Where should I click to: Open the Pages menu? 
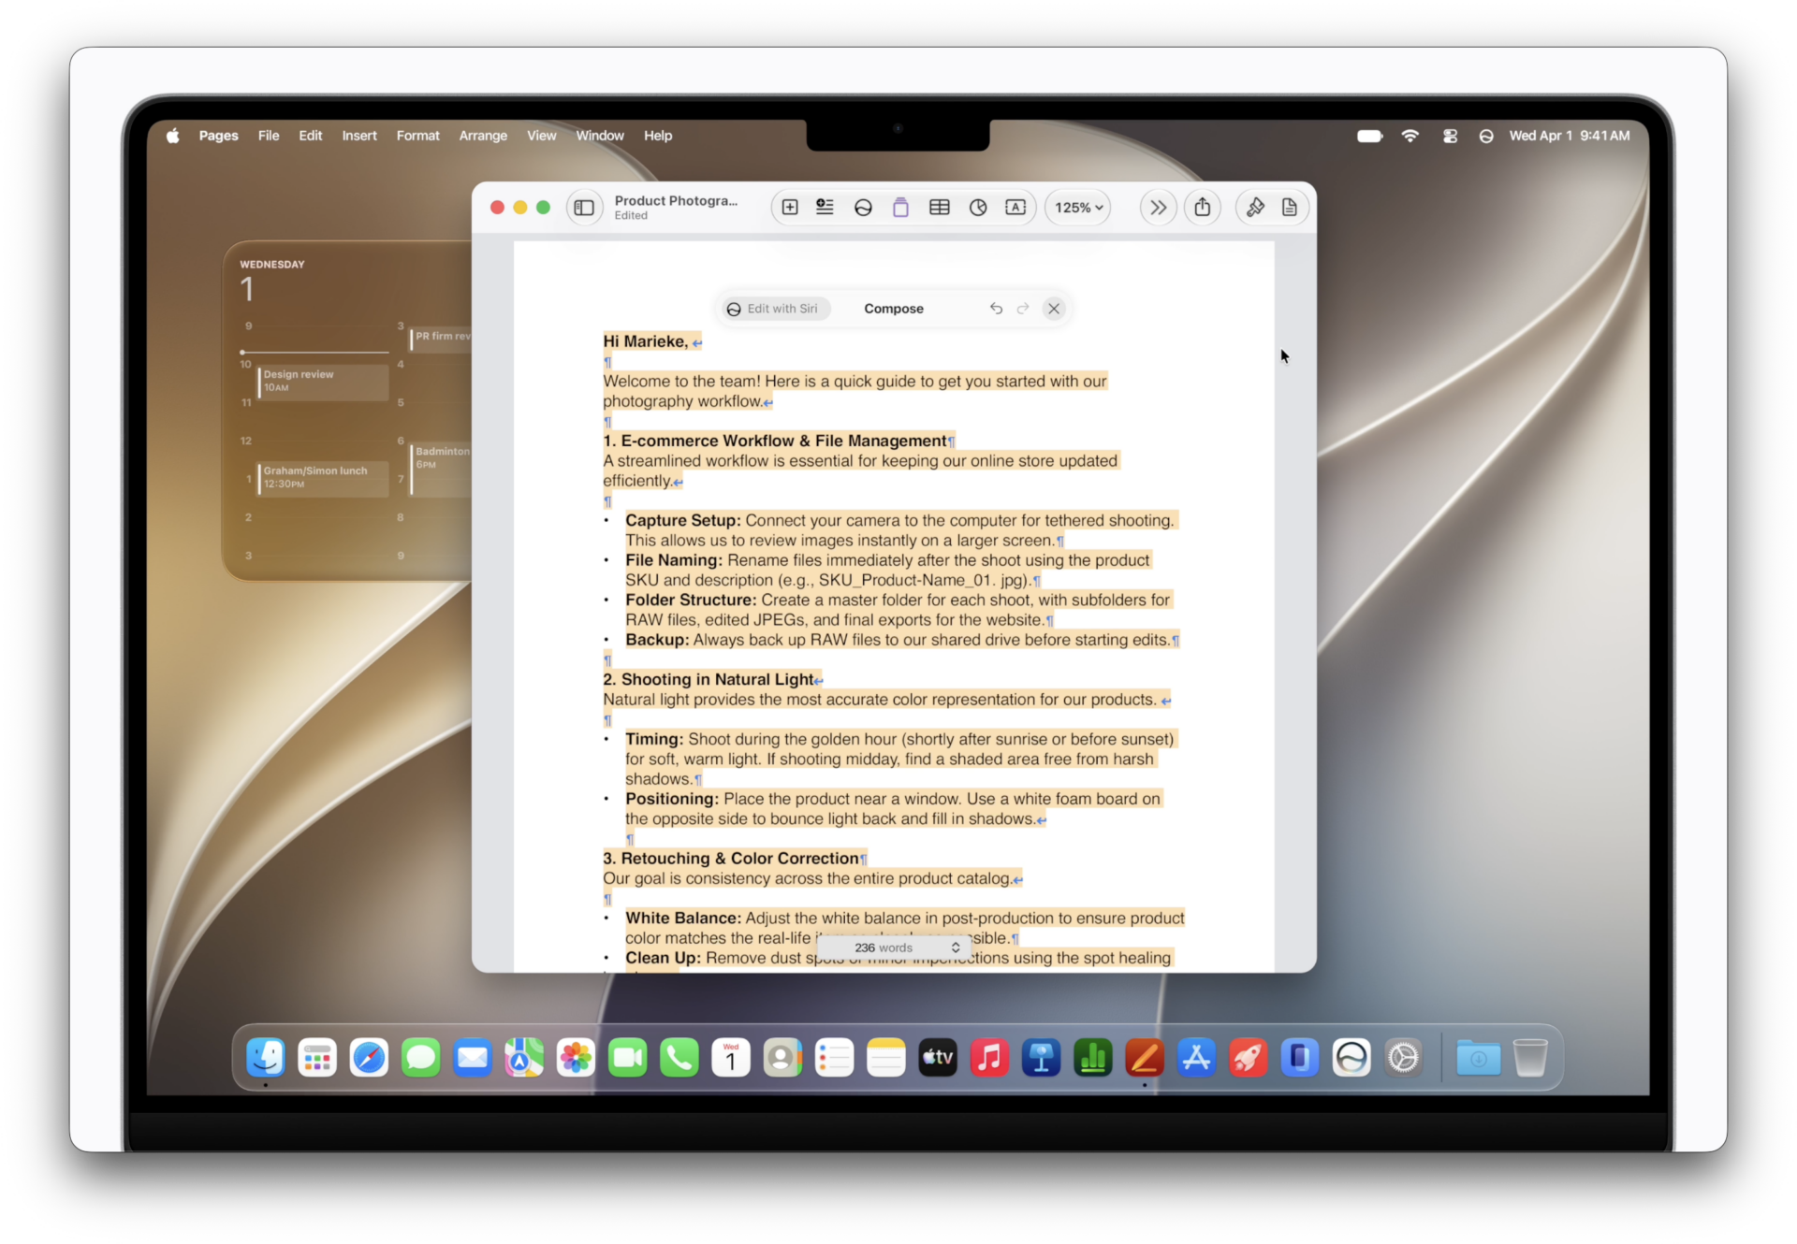218,136
